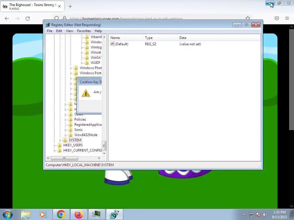294x220 pixels.
Task: Click the Policies folder icon
Action: (70, 119)
